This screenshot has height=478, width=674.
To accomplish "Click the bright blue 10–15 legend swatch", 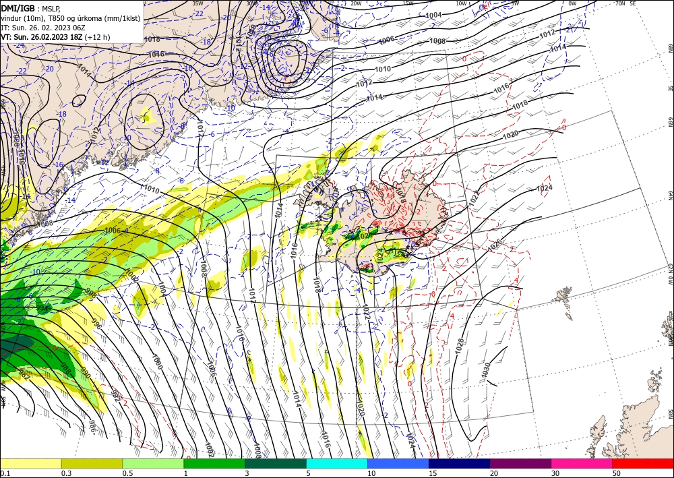I will coord(398,463).
